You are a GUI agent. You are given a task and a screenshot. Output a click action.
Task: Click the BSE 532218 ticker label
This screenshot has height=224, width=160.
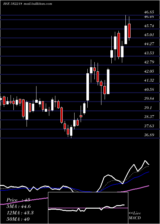coord(12,4)
